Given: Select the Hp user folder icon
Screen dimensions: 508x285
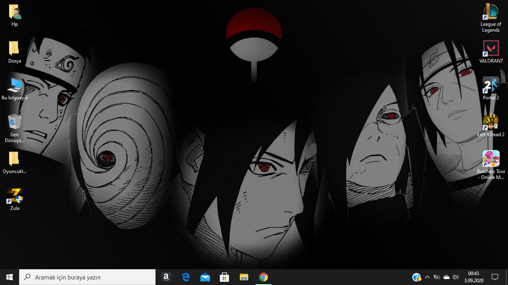Looking at the screenshot, I should pyautogui.click(x=15, y=15).
